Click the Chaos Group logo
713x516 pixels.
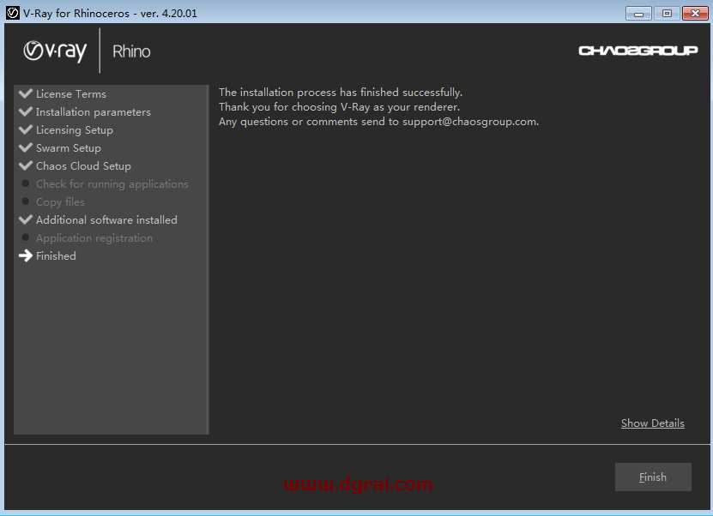pyautogui.click(x=637, y=51)
